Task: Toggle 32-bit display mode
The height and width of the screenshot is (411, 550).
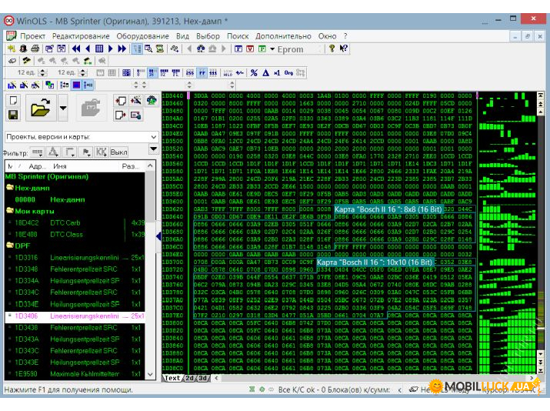Action: tap(164, 72)
